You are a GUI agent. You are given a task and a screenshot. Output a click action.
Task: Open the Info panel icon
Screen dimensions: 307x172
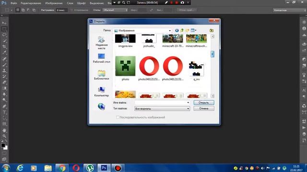click(x=304, y=29)
